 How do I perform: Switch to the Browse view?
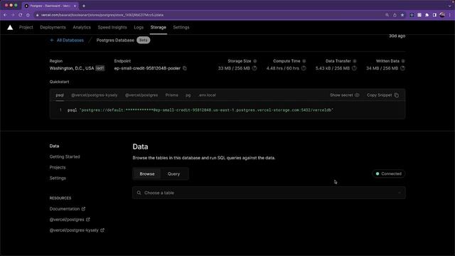click(x=147, y=174)
